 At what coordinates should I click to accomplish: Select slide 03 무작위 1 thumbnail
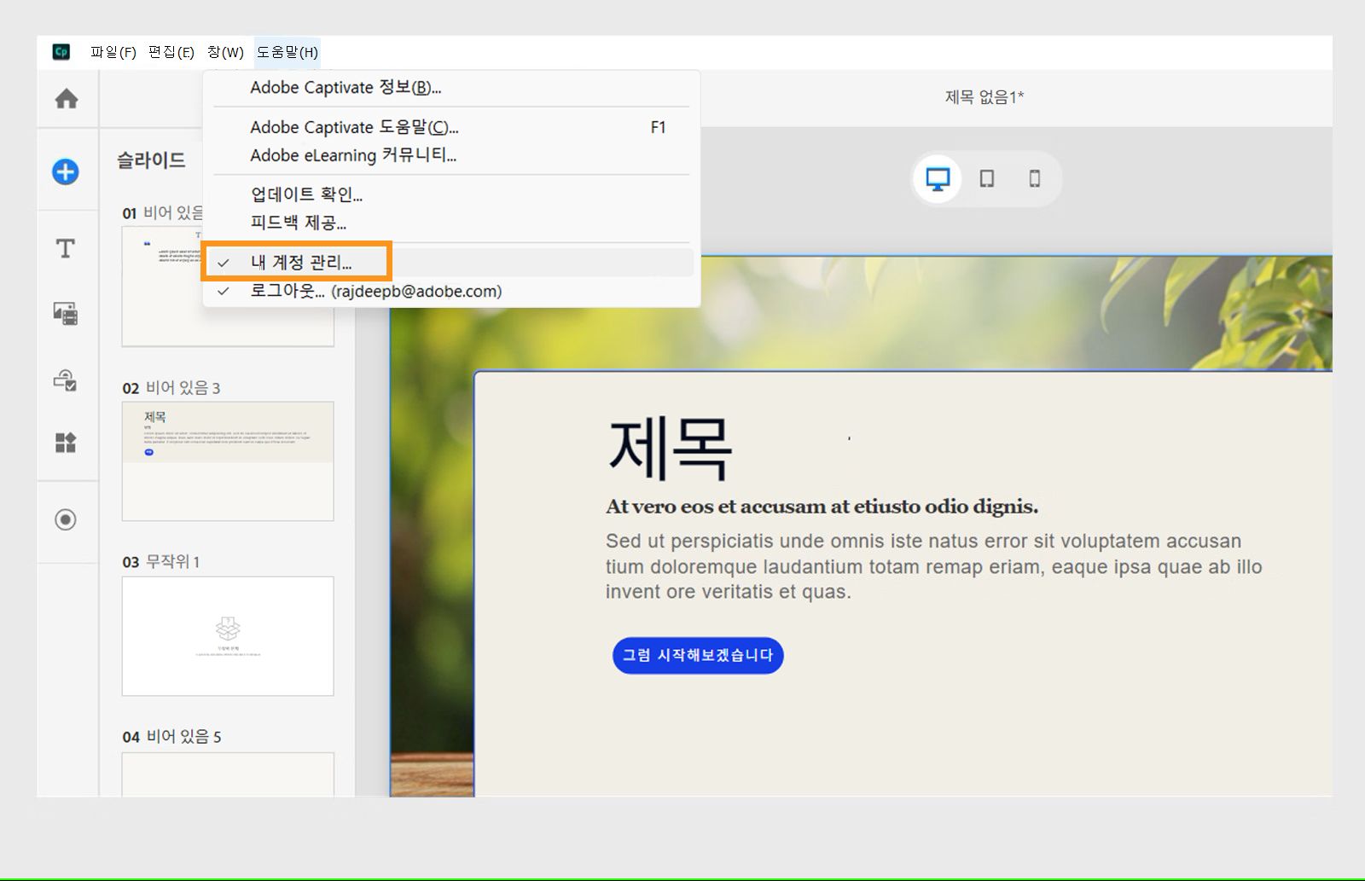pos(228,636)
